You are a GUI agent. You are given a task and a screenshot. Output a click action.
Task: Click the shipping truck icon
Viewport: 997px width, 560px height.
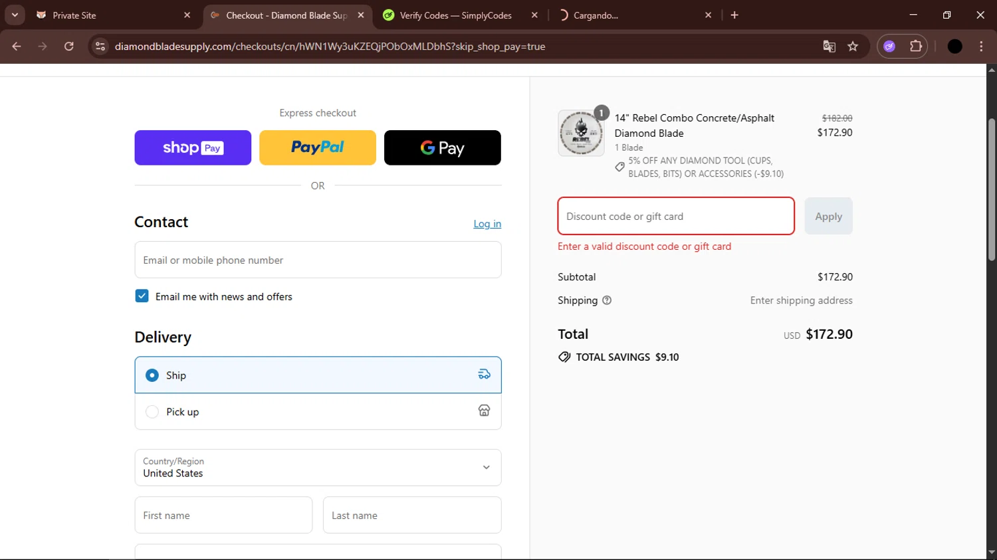[x=484, y=375]
